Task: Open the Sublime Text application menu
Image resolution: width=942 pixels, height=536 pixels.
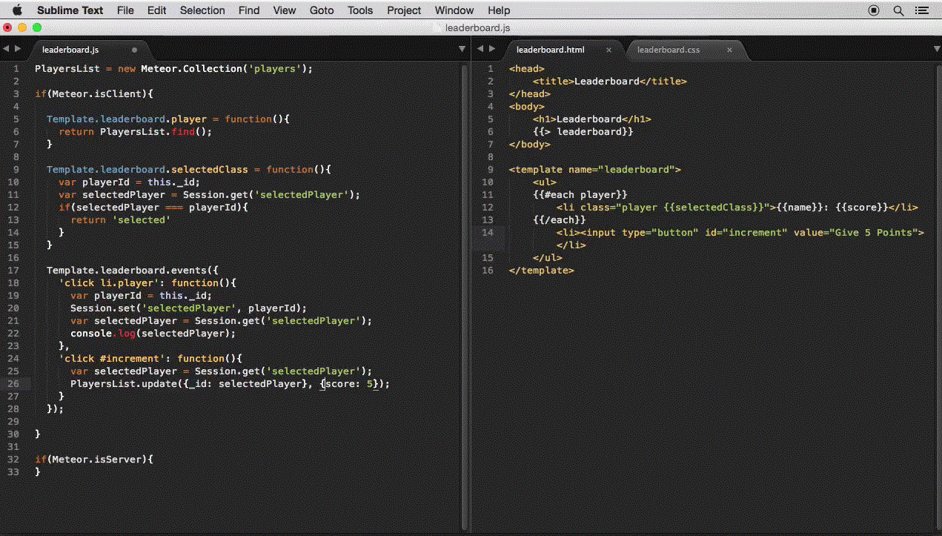Action: coord(70,10)
